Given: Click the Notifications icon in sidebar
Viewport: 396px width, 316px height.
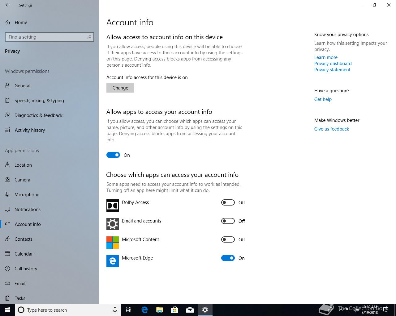Looking at the screenshot, I should (x=7, y=209).
